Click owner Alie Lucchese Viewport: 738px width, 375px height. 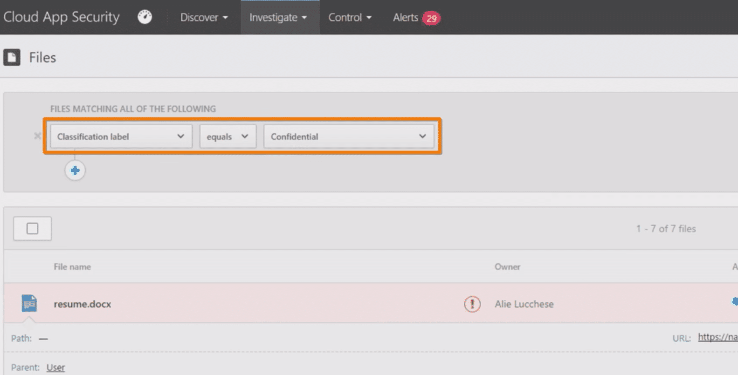pos(524,304)
